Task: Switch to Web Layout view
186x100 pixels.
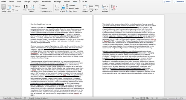Action: (9, 7)
